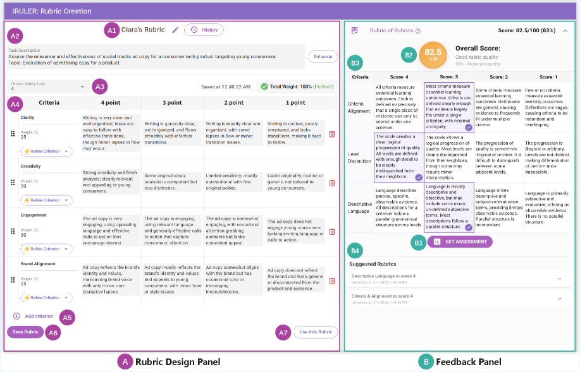Collapse the Rubric of Rubrics panel chevron
The height and width of the screenshot is (372, 580).
point(565,31)
